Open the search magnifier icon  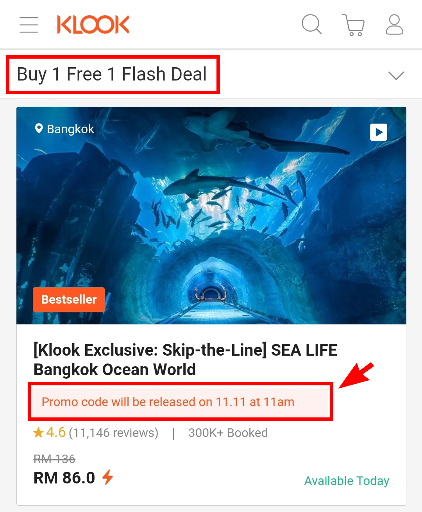[312, 25]
